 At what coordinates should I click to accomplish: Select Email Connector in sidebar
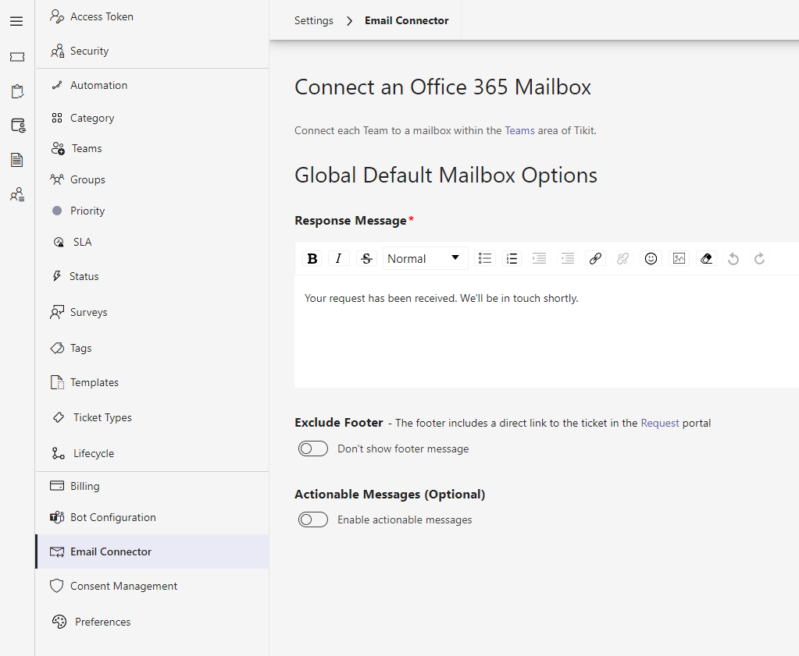[152, 551]
